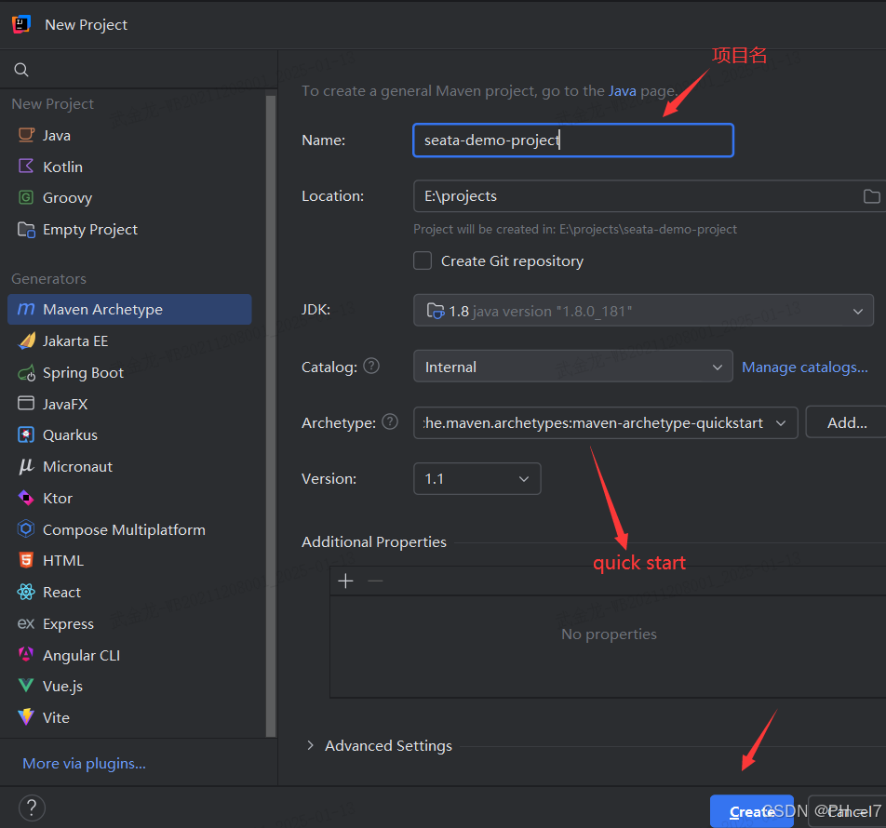886x828 pixels.
Task: Click the IntelliJ IDEA logo icon
Action: 20,24
